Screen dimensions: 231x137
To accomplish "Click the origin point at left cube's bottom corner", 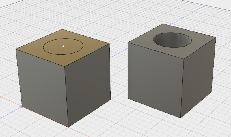I will pos(21,106).
